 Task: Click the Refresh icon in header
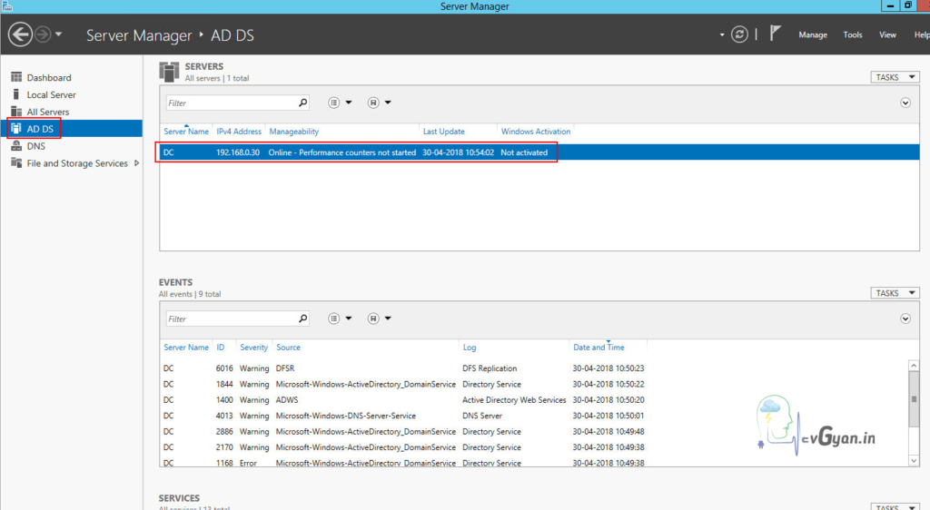click(x=740, y=34)
